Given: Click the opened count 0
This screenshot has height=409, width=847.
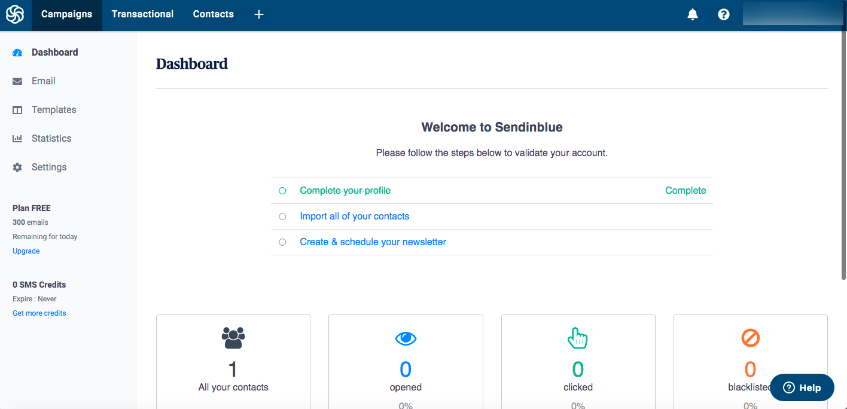Looking at the screenshot, I should (406, 370).
